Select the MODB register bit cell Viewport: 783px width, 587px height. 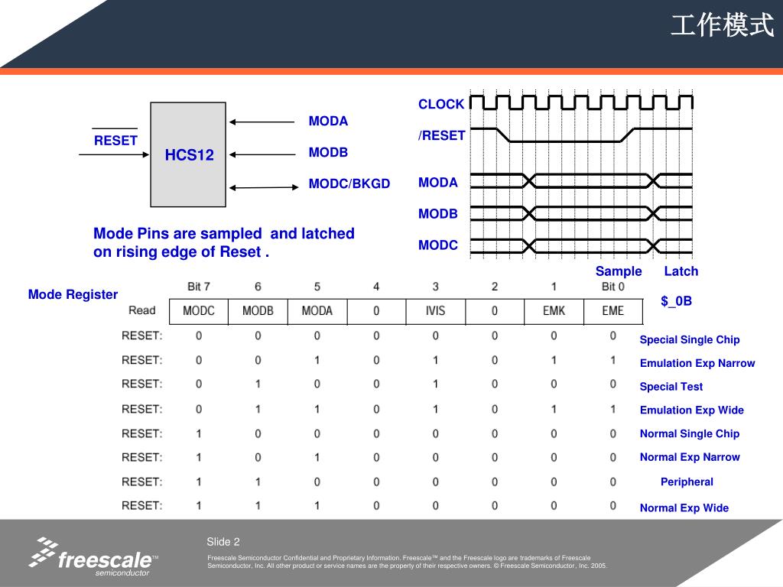(258, 312)
